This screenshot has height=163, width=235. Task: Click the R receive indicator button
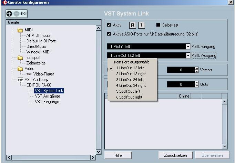(133, 25)
